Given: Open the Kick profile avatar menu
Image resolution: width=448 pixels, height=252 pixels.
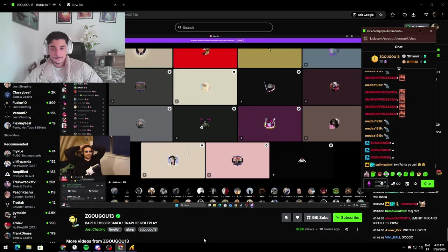Looking at the screenshot, I should 435,27.
